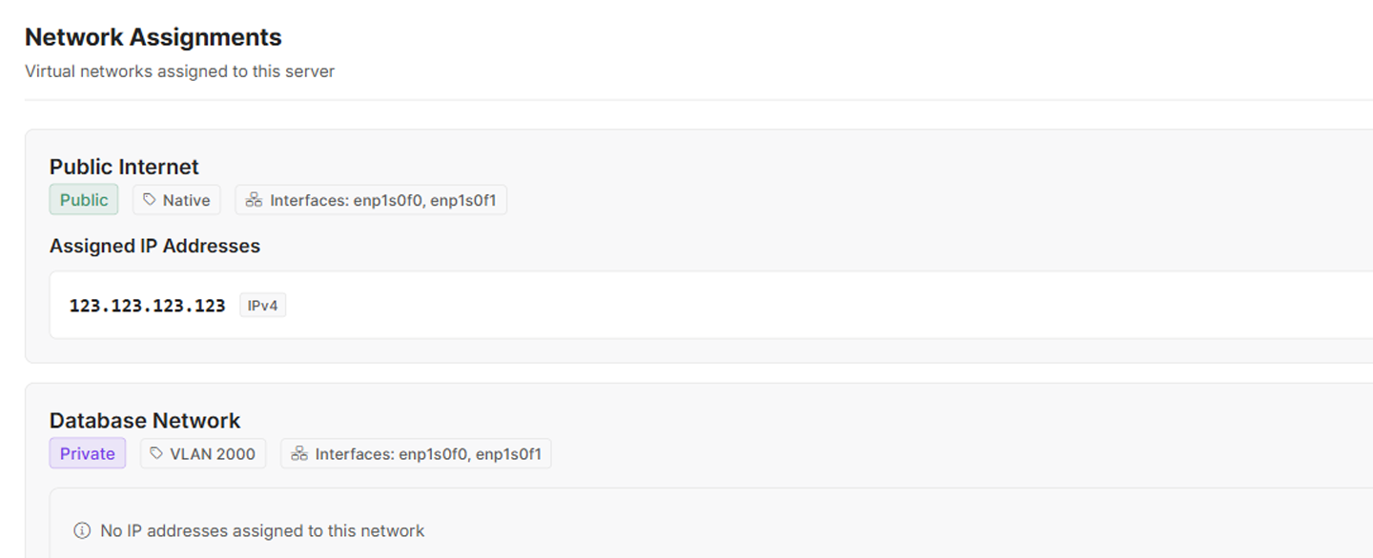
Task: Click the info icon for no IP addresses
Action: click(82, 530)
